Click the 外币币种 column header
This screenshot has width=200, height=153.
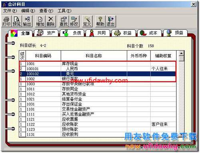click(x=139, y=56)
